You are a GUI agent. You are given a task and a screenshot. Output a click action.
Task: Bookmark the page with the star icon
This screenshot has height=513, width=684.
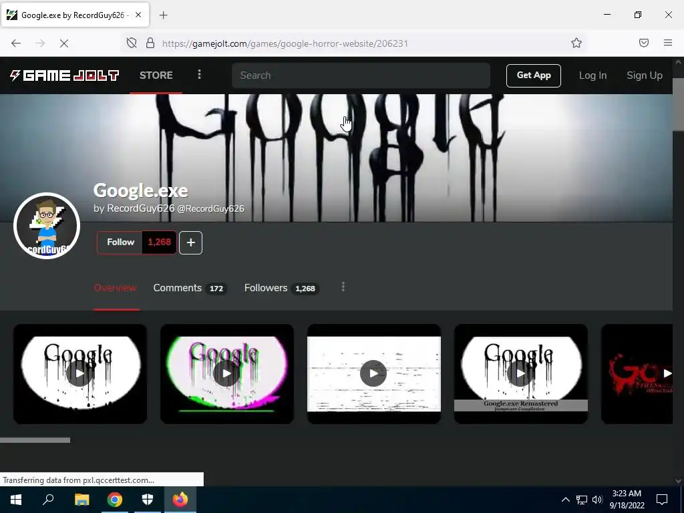tap(576, 43)
